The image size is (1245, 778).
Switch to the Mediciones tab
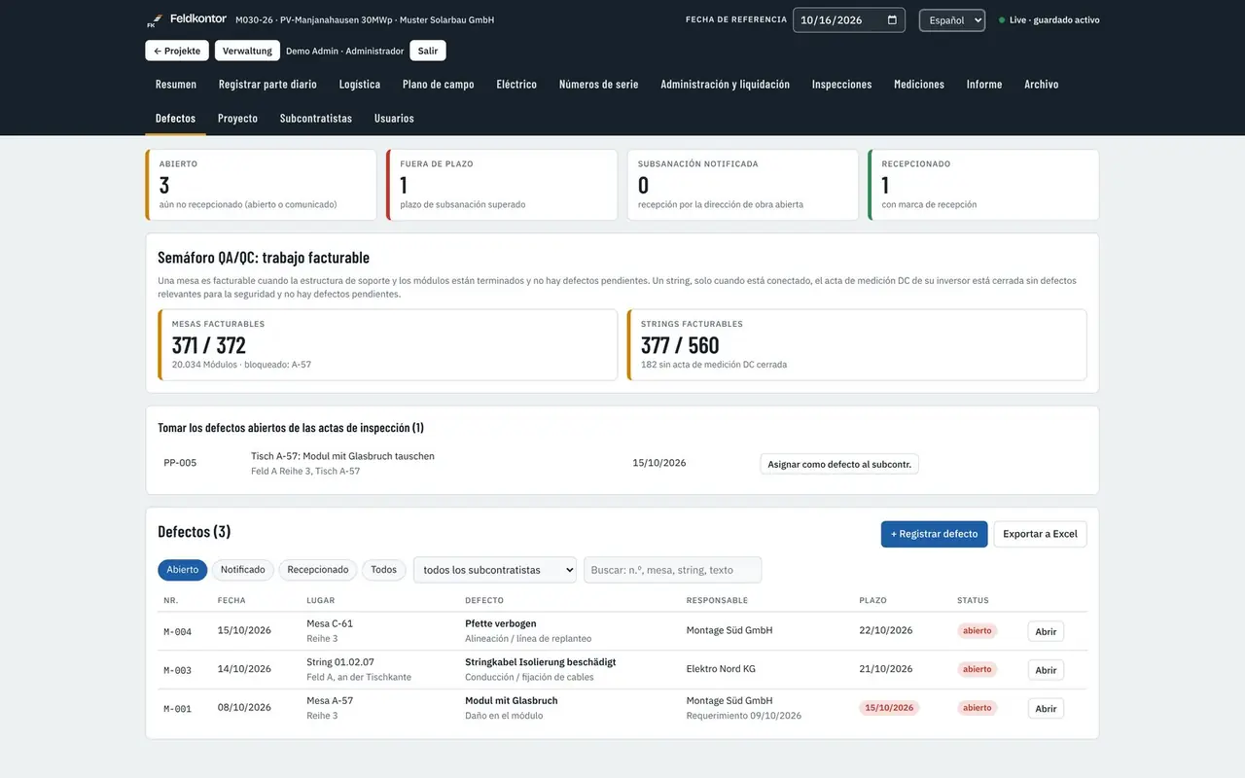[x=919, y=85]
